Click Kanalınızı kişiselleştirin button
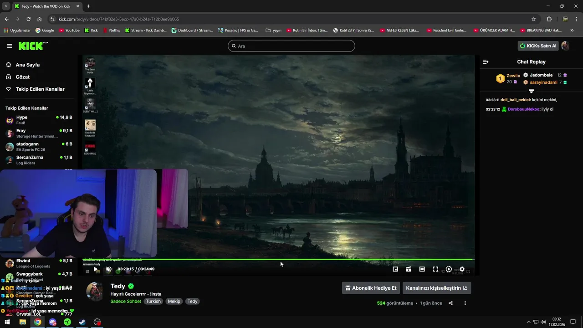The image size is (583, 328). click(x=436, y=288)
